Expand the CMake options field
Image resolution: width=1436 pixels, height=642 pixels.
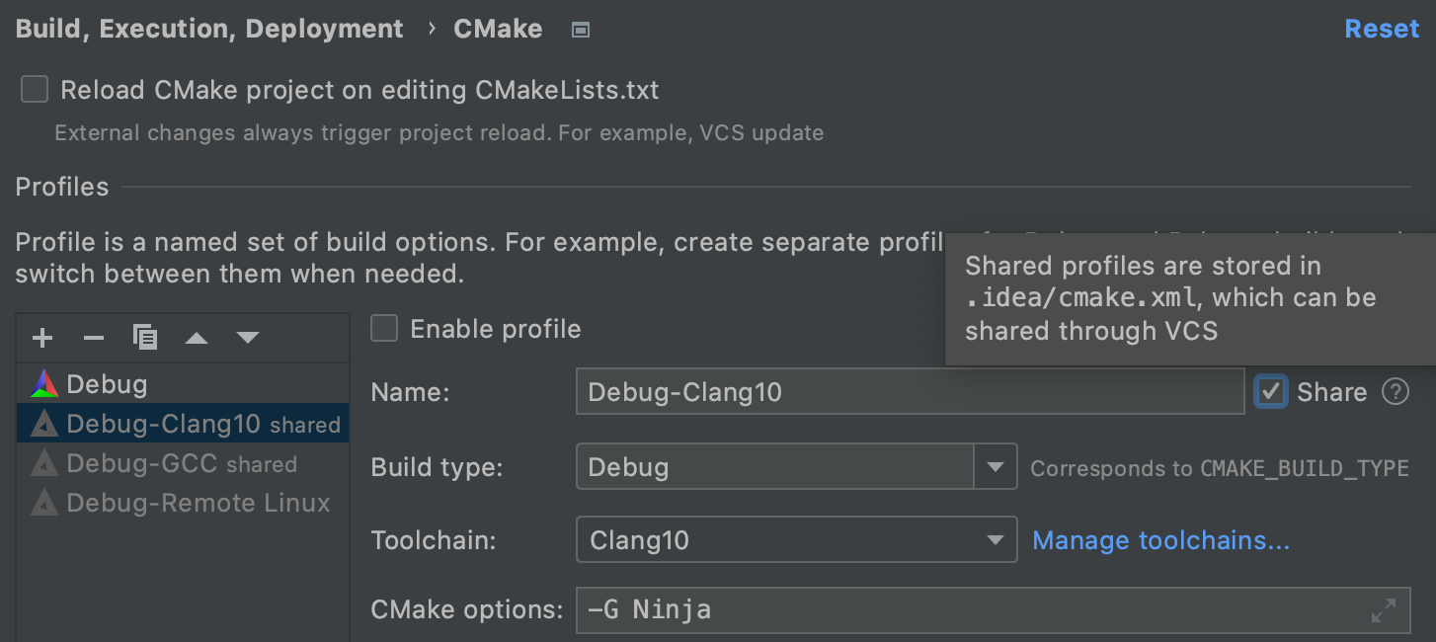(x=1384, y=610)
